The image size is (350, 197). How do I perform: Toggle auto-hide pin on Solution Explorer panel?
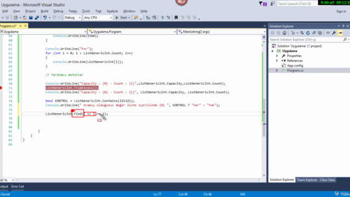[x=343, y=26]
